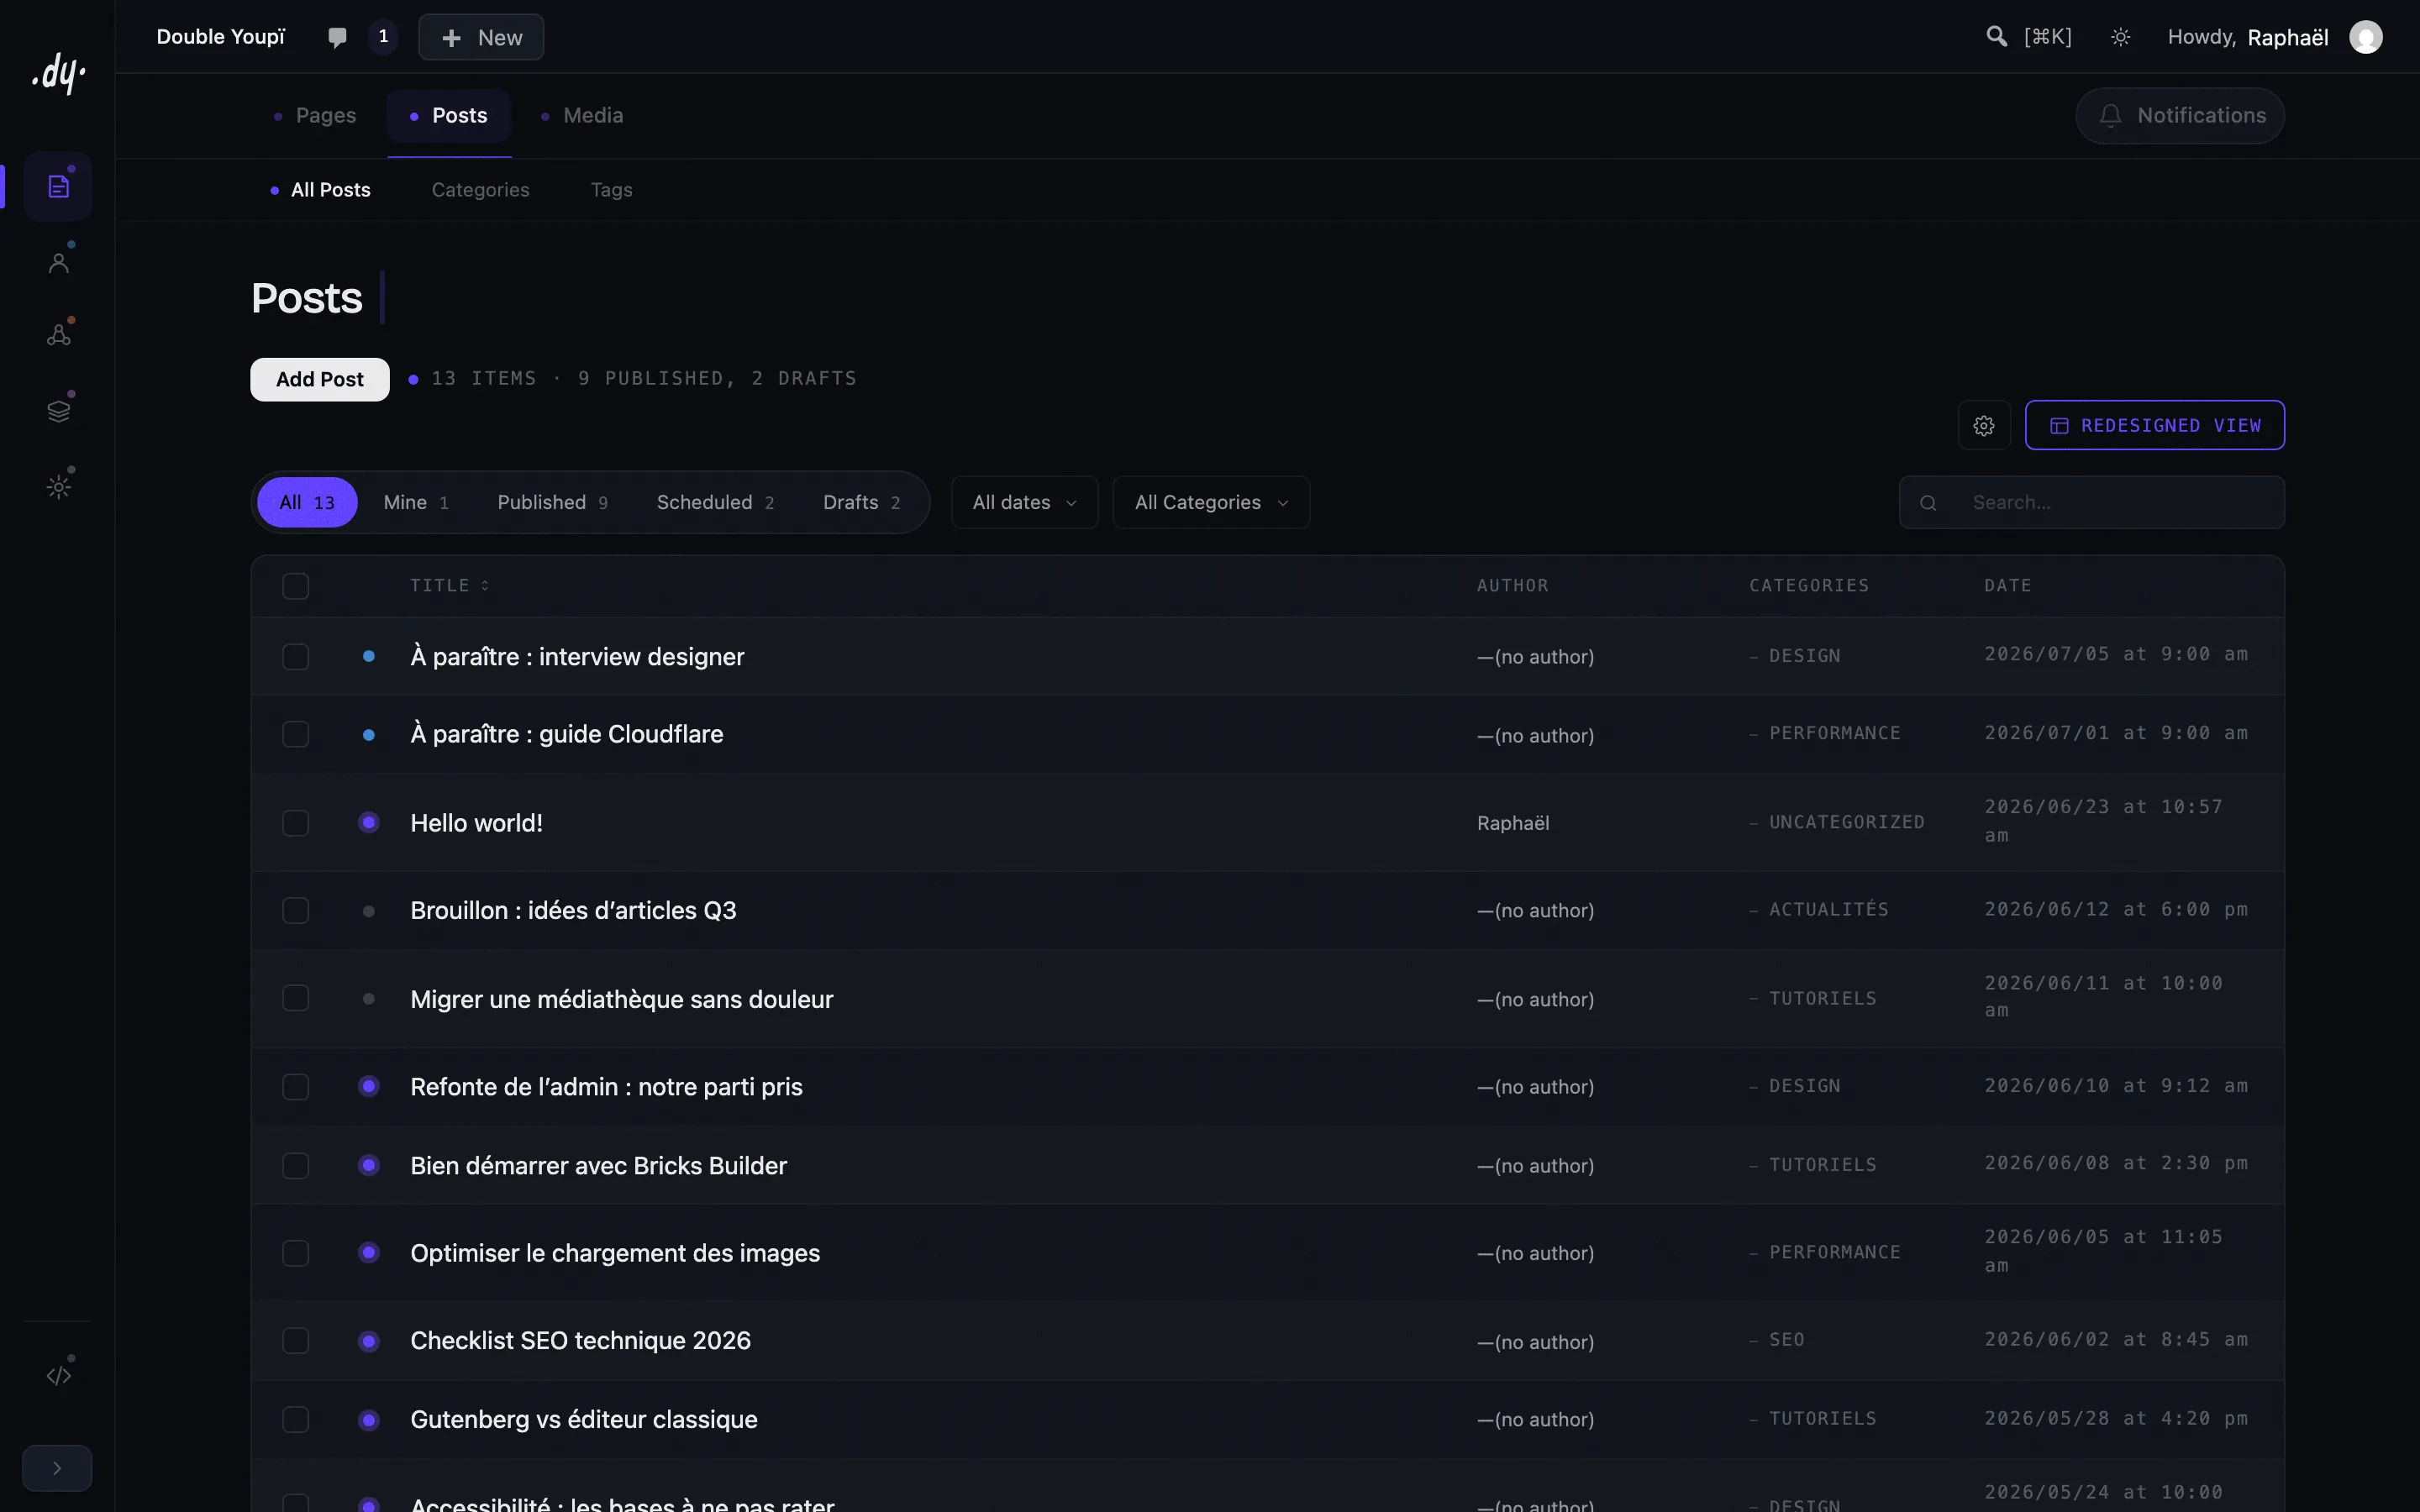
Task: Click the search icon inside the posts search field
Action: click(1928, 503)
